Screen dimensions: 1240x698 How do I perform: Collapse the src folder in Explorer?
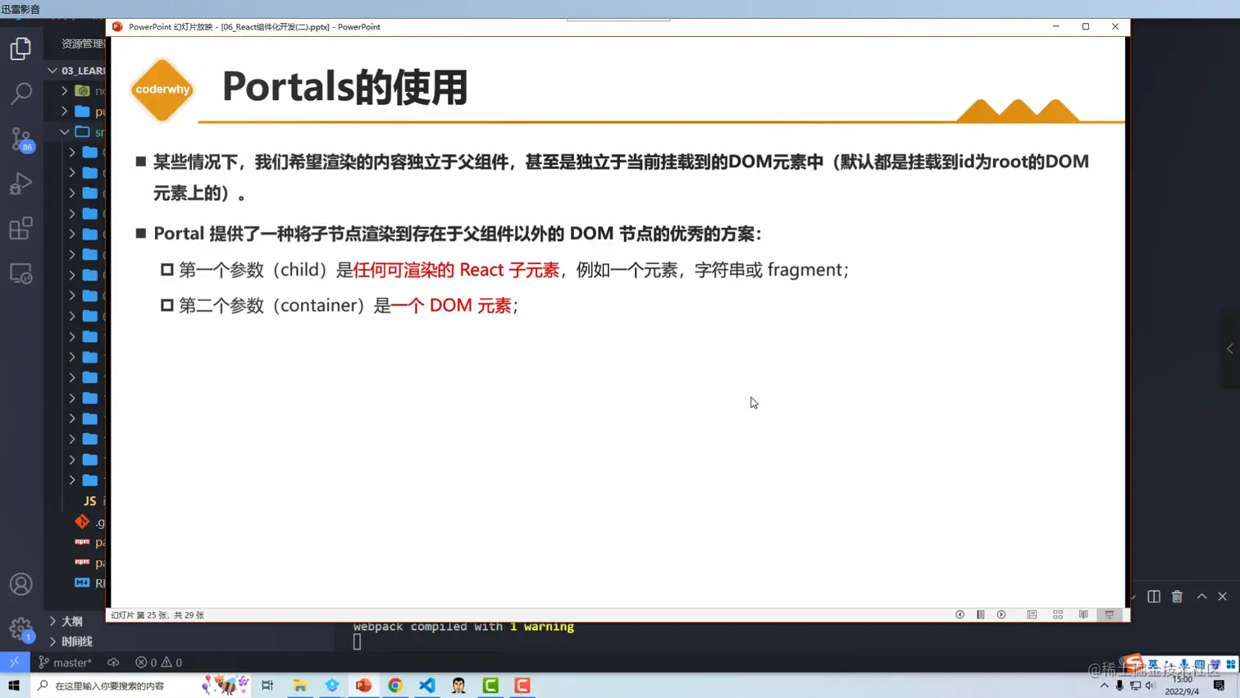coord(64,132)
